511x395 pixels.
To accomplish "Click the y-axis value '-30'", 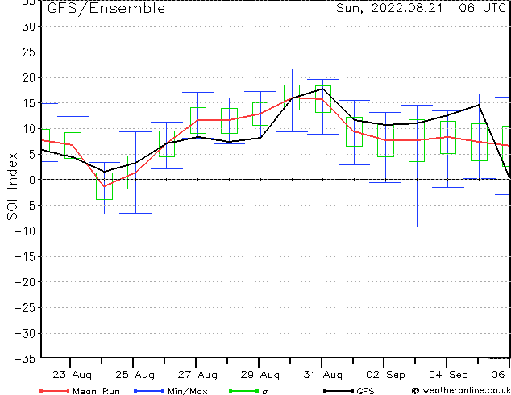I will (25, 333).
